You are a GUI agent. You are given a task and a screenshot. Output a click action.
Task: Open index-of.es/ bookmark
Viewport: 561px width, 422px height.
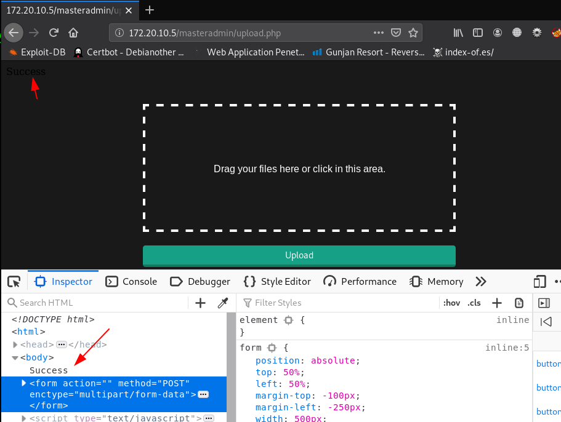click(x=463, y=52)
